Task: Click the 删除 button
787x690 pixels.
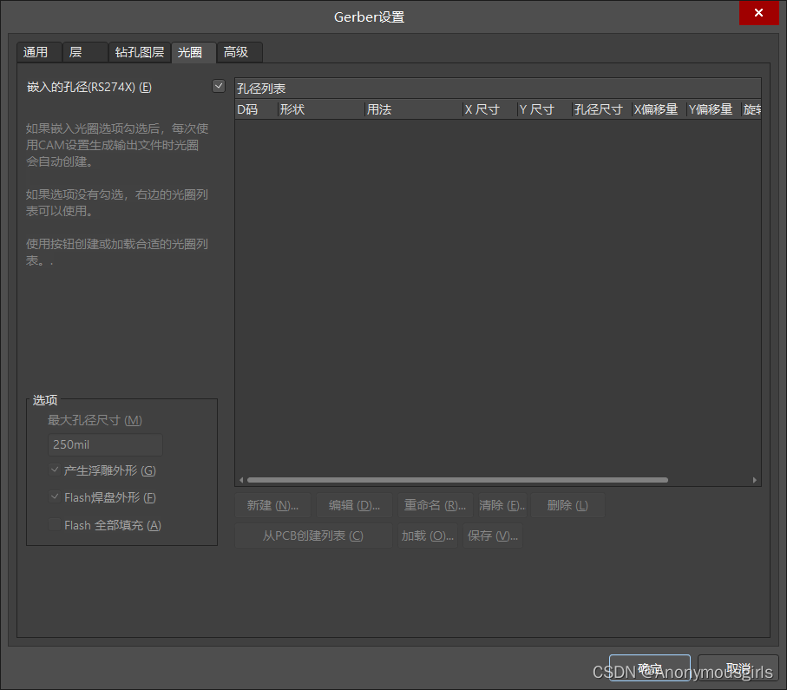Action: pyautogui.click(x=568, y=504)
